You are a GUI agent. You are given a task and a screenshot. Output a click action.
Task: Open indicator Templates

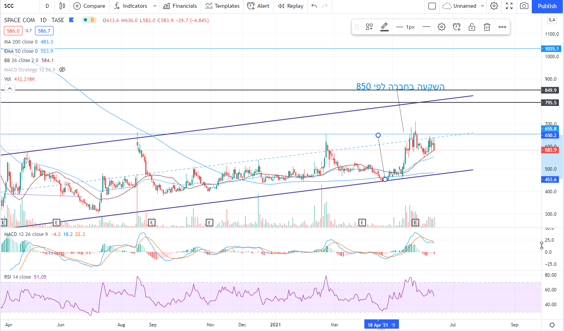tap(223, 6)
